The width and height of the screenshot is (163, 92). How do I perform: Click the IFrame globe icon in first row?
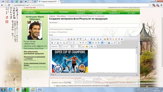[122, 39]
